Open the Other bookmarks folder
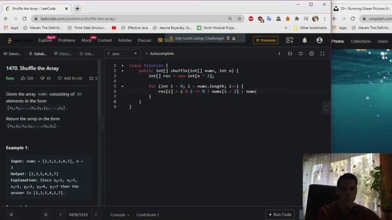This screenshot has height=220, width=392. 310,28
